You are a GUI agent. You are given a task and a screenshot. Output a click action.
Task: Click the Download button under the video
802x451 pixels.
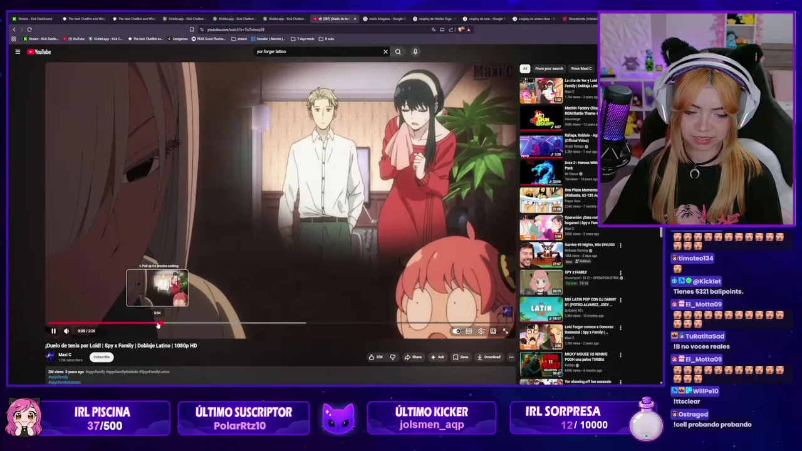pos(489,357)
